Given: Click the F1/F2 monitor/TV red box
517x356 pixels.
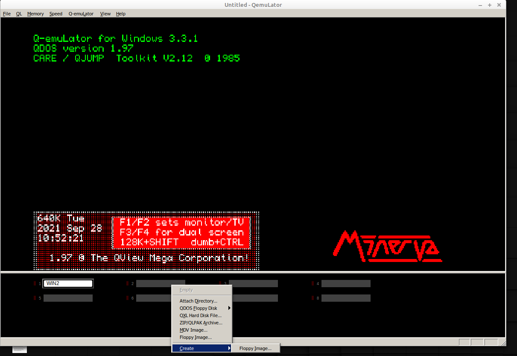Looking at the screenshot, I should click(181, 232).
